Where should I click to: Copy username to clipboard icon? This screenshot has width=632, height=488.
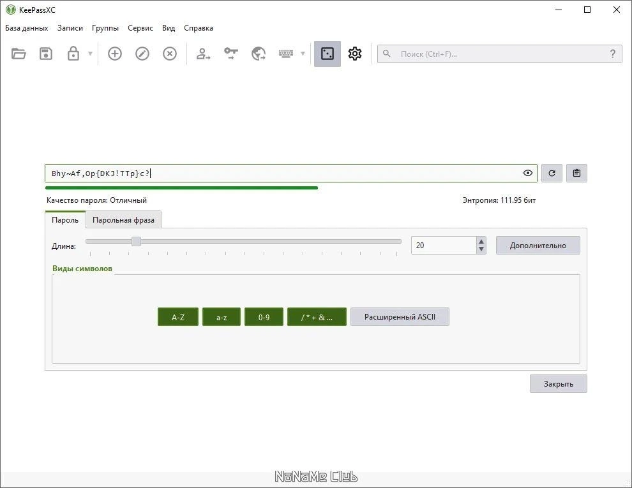[x=203, y=54]
